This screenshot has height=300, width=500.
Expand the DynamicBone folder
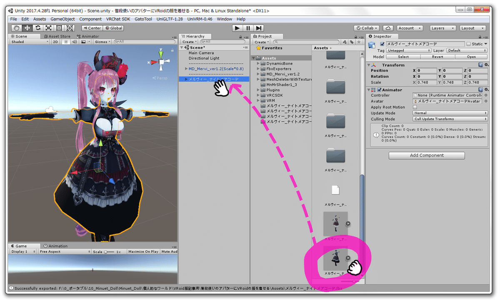pos(258,64)
